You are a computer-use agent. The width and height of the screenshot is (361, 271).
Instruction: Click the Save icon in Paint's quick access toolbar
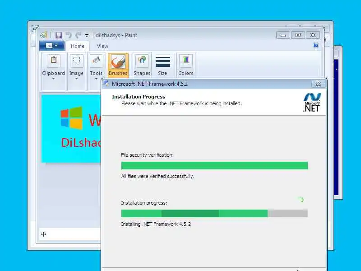click(59, 35)
